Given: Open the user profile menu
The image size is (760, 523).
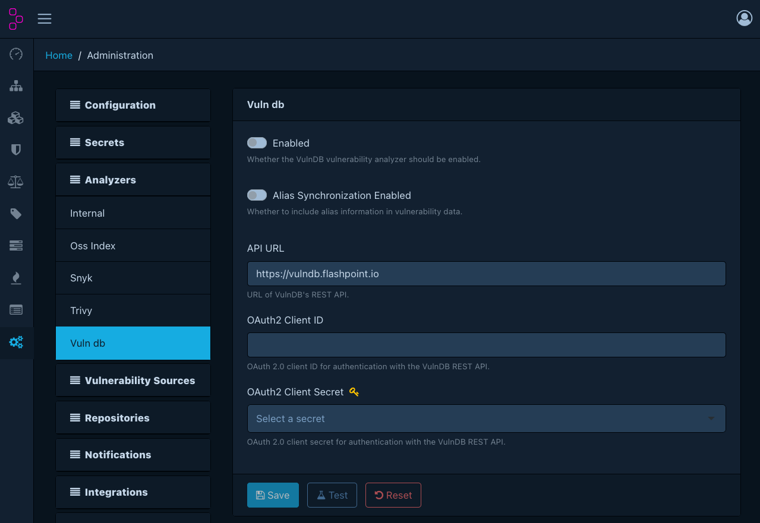Looking at the screenshot, I should [744, 18].
